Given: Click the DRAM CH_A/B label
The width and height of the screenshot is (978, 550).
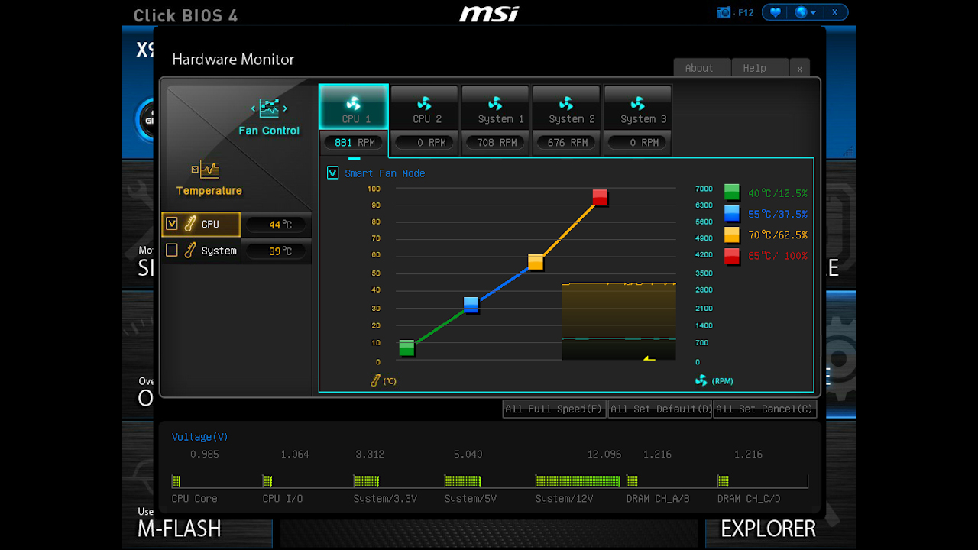Looking at the screenshot, I should [x=658, y=498].
